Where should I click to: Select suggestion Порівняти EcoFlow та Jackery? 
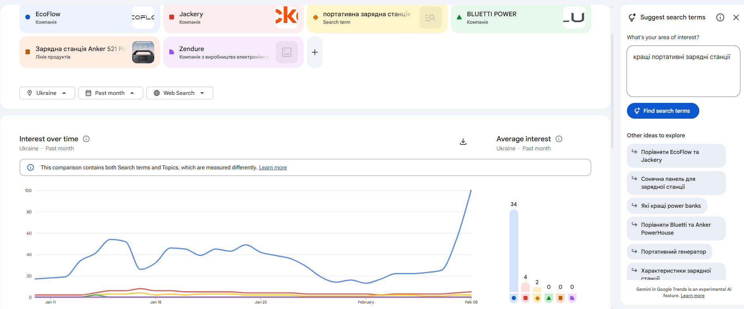[x=676, y=156]
